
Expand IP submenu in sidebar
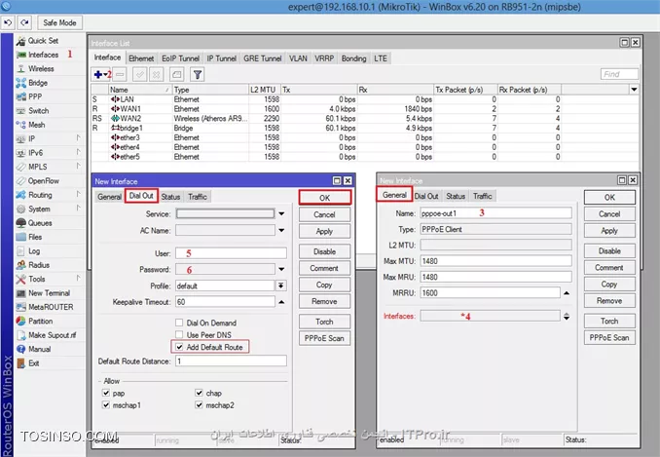point(78,138)
